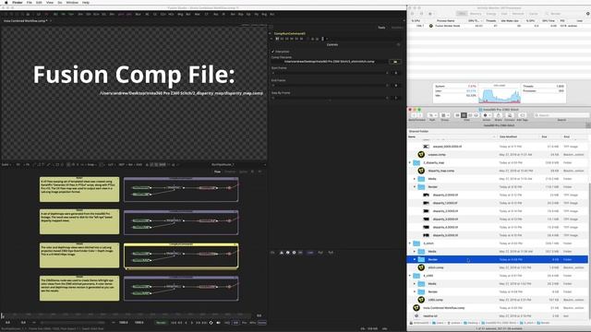Click the browse folder button beside Comp Filename
Screen dimensions: 591x332
(x=395, y=62)
